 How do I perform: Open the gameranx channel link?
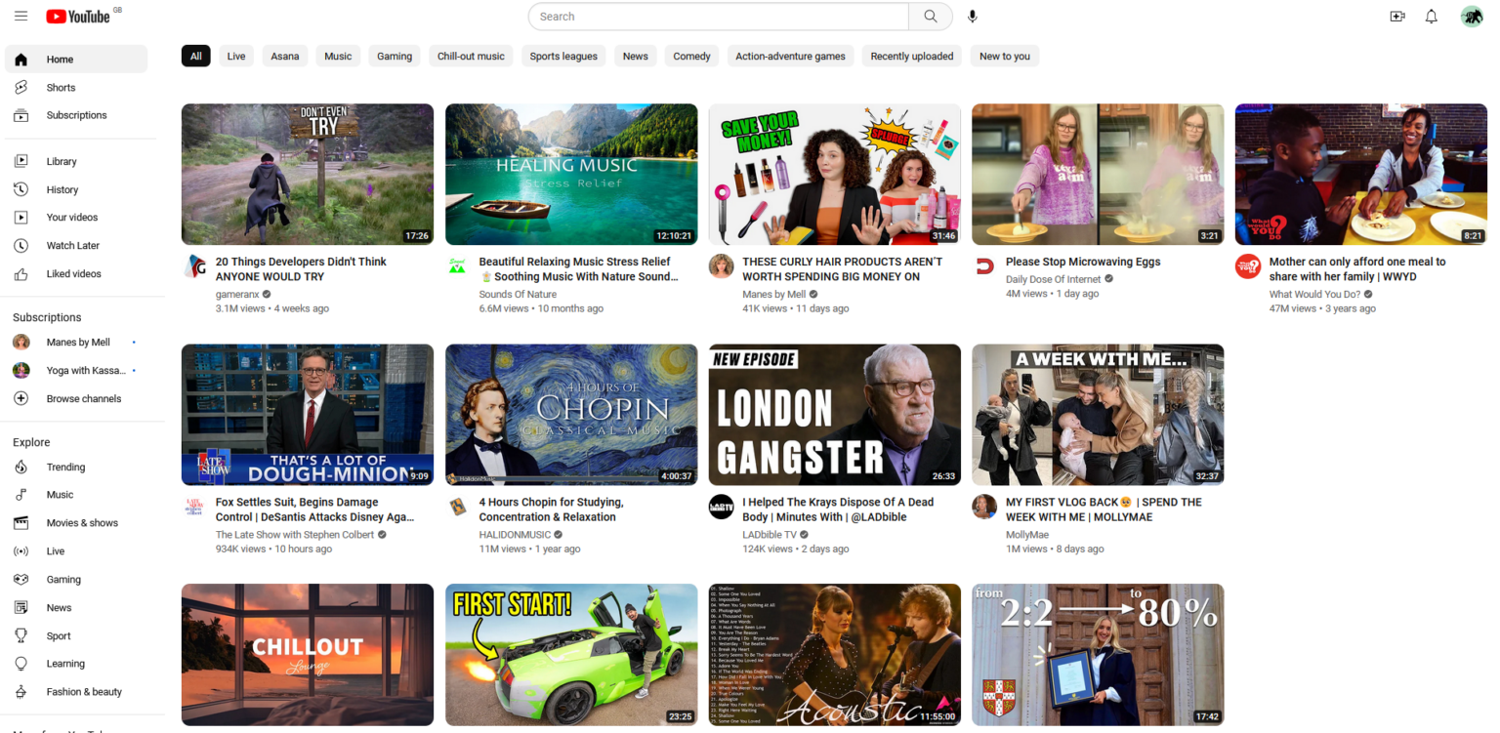click(238, 294)
